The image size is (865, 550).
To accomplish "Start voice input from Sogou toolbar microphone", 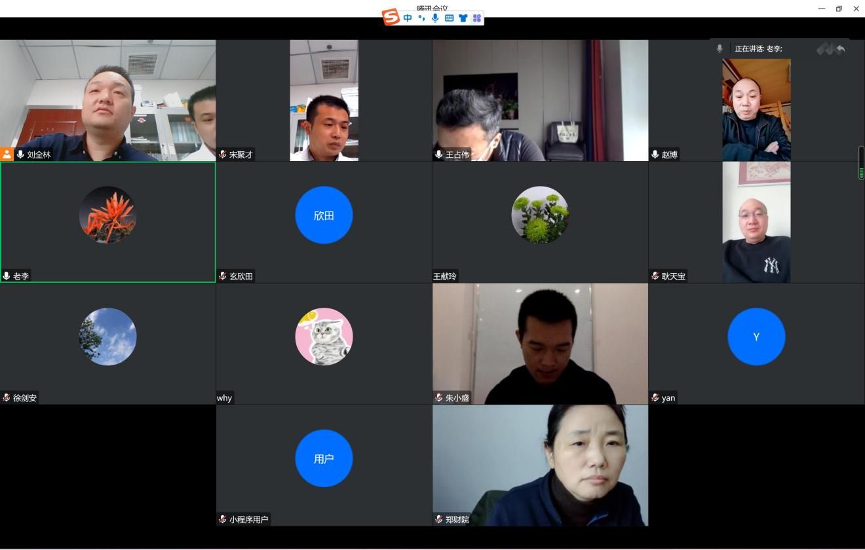I will [435, 18].
